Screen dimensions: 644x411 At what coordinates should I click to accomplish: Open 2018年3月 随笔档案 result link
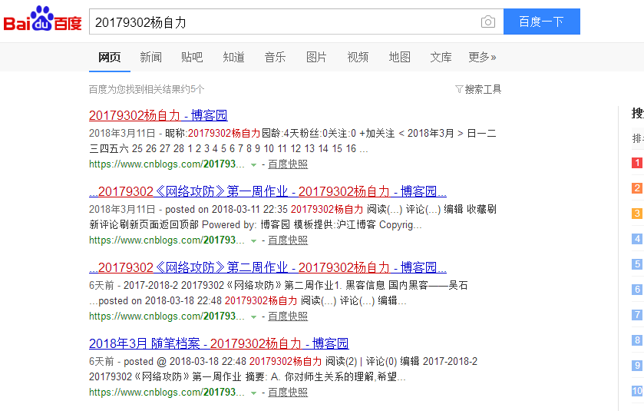tap(219, 343)
